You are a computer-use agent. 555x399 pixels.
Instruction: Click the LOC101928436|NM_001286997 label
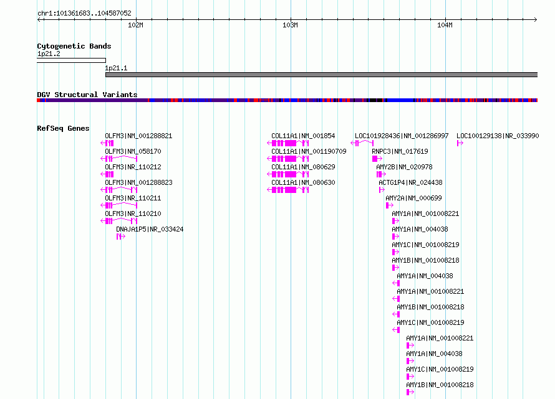pos(402,136)
